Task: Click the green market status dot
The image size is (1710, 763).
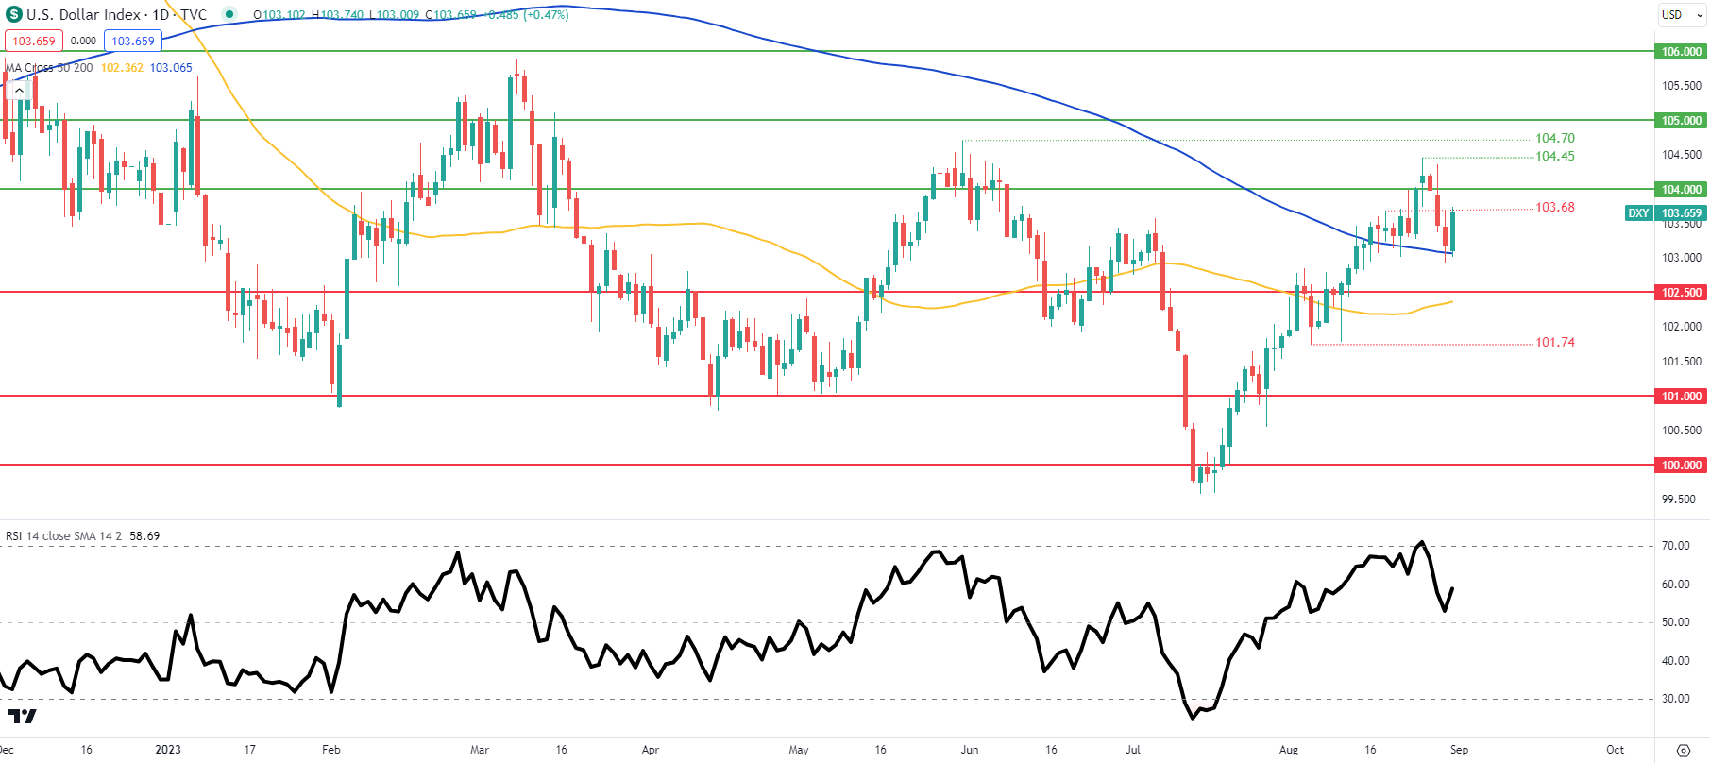Action: pyautogui.click(x=229, y=14)
